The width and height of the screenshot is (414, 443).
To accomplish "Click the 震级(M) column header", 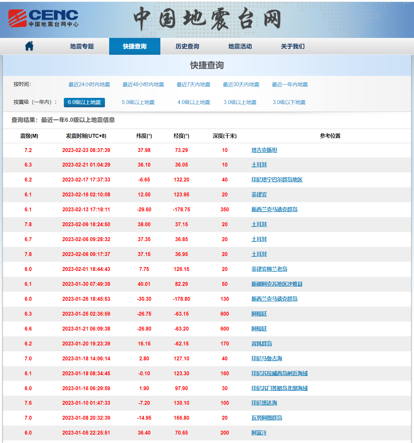I will [x=29, y=136].
